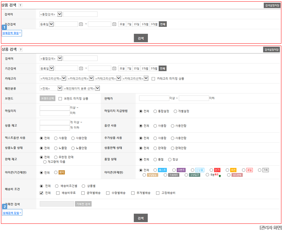The image size is (282, 231).
Task: Select 품절 radio for 품절 상태
Action: (x=155, y=159)
